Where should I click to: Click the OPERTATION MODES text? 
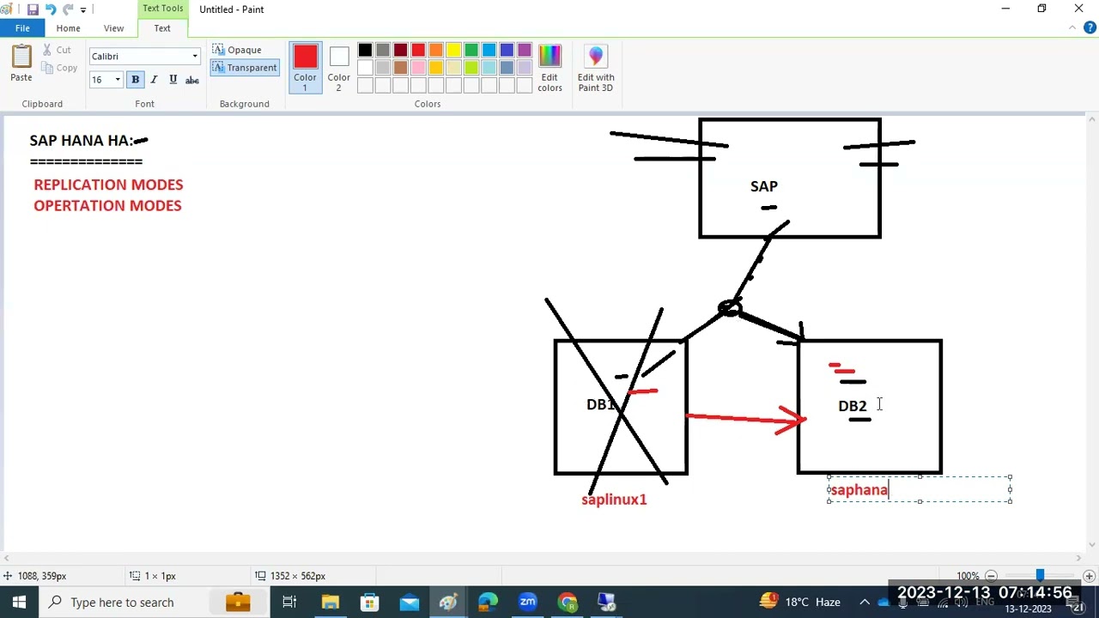tap(107, 206)
